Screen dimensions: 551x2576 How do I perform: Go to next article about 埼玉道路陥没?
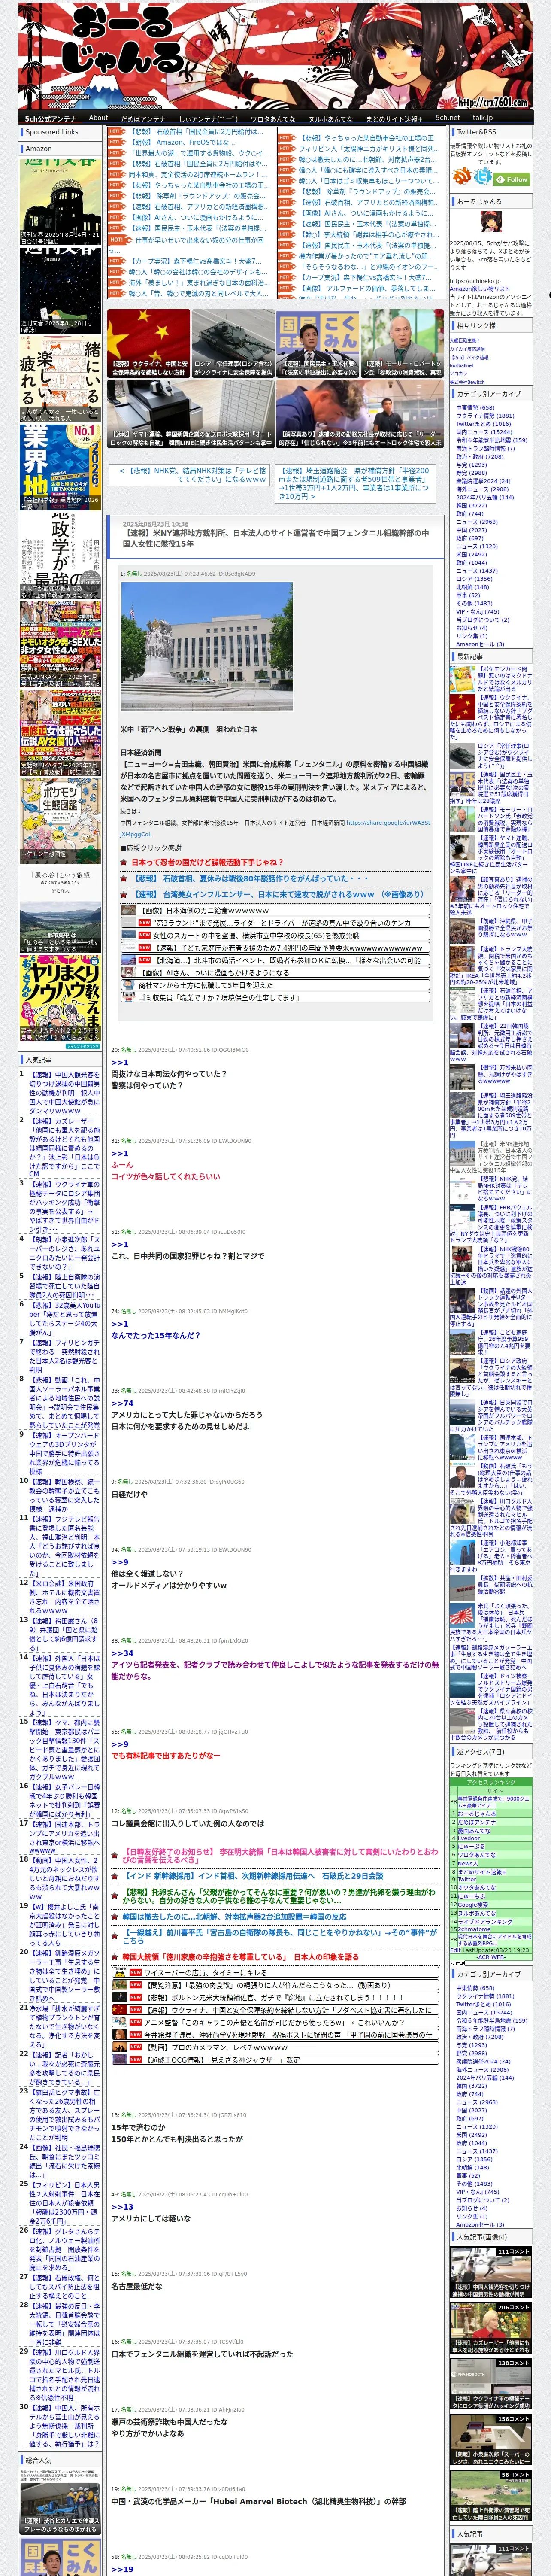(x=354, y=483)
